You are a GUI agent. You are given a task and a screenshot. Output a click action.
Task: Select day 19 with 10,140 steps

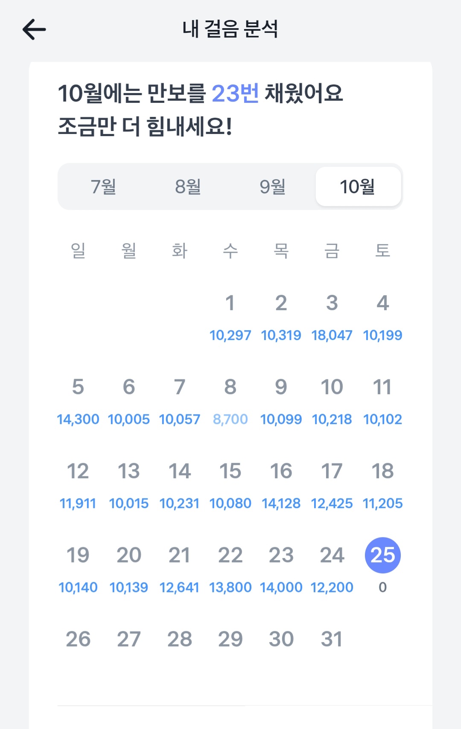point(78,570)
